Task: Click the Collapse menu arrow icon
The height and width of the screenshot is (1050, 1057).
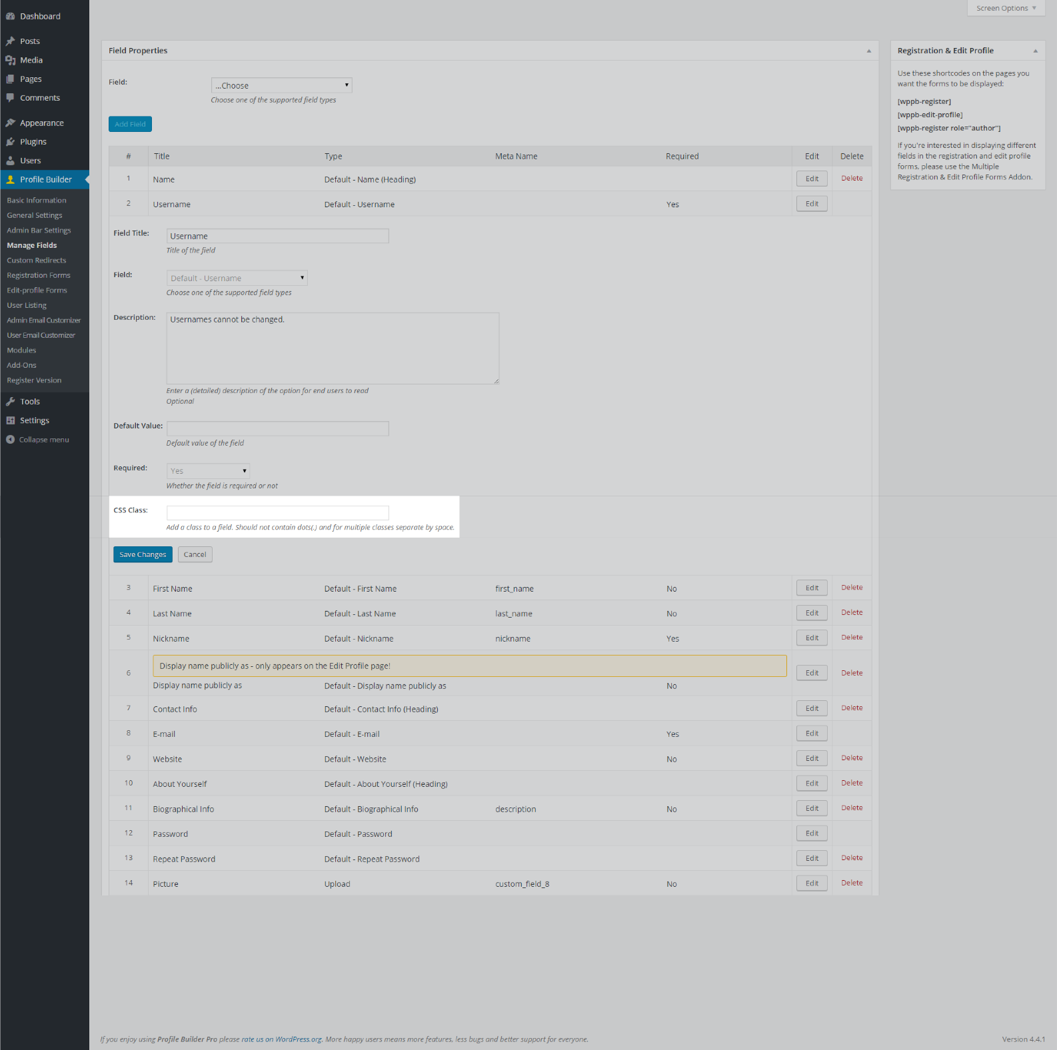Action: coord(11,440)
